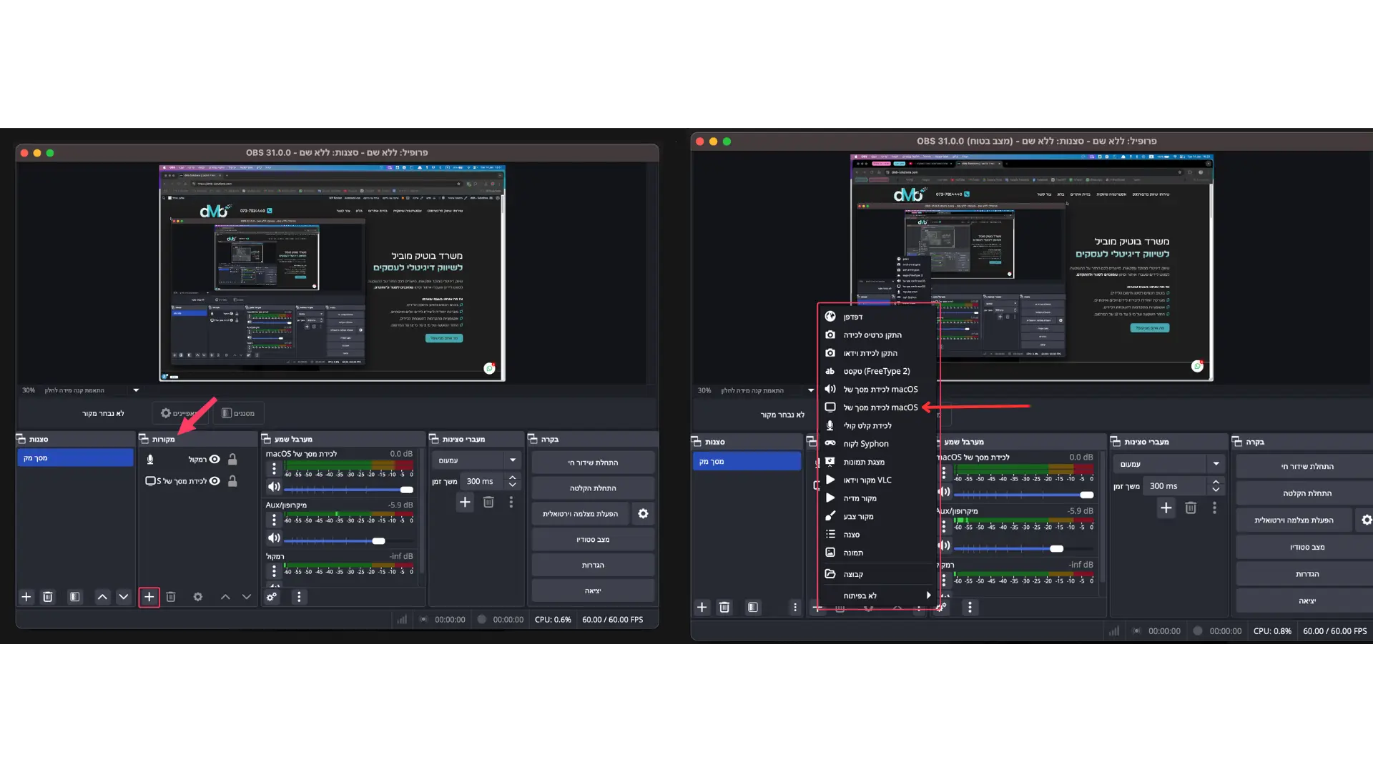Pick מקור וידאו VLC in the source menu

pos(879,480)
